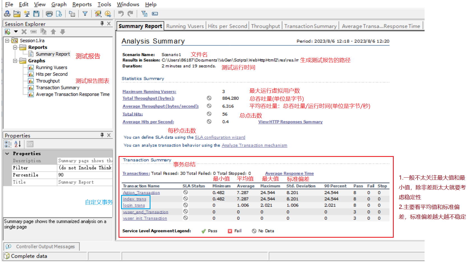Click the funnel Filter toolbar icon
The height and width of the screenshot is (264, 475).
(85, 14)
